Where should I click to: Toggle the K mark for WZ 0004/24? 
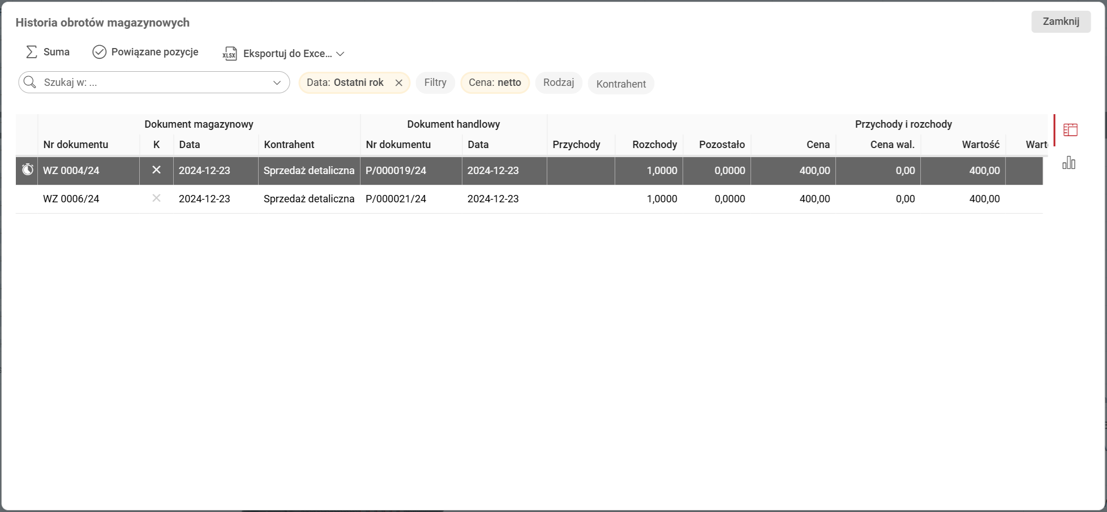(157, 170)
